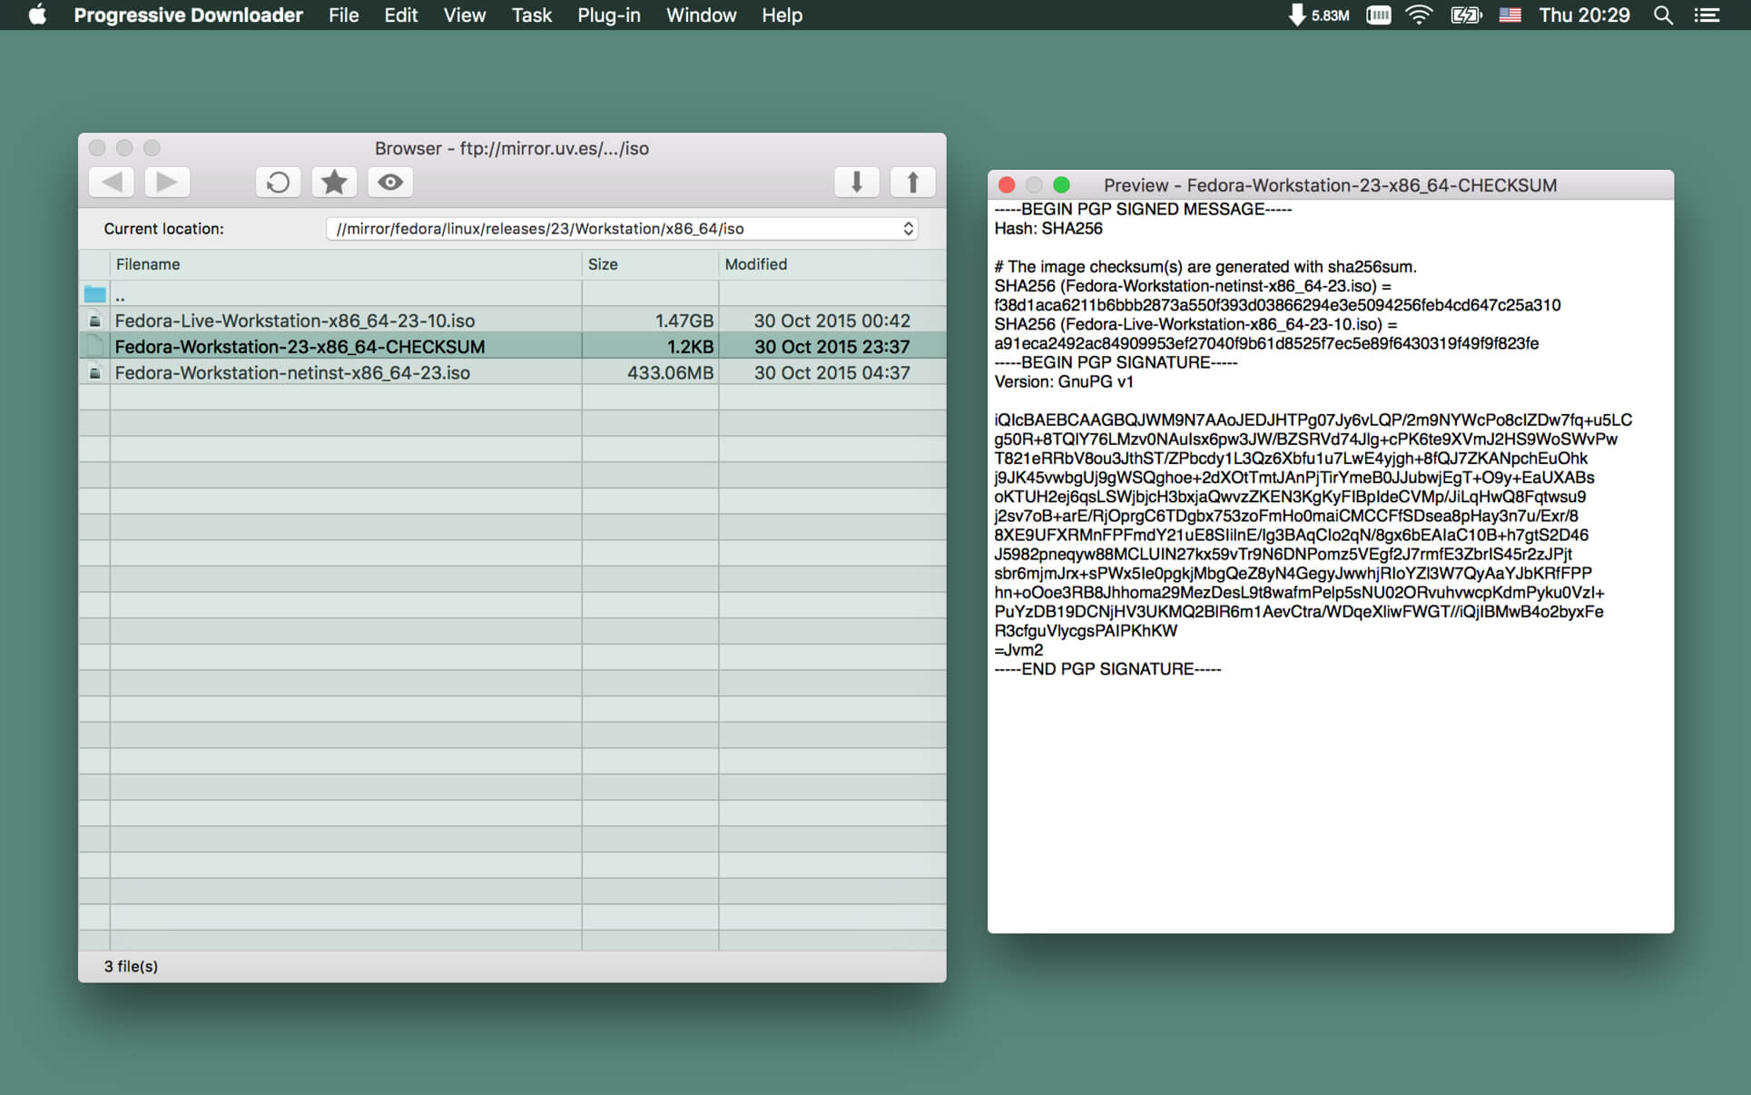Open the memory chip status icon
This screenshot has width=1751, height=1095.
(x=1378, y=15)
